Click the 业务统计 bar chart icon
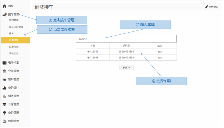Viewport: 224px width, 128px height. point(4,88)
